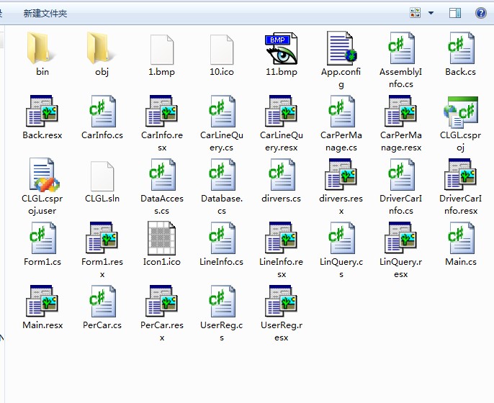Select the CarInfo.cs file icon
The width and height of the screenshot is (494, 403).
point(102,112)
